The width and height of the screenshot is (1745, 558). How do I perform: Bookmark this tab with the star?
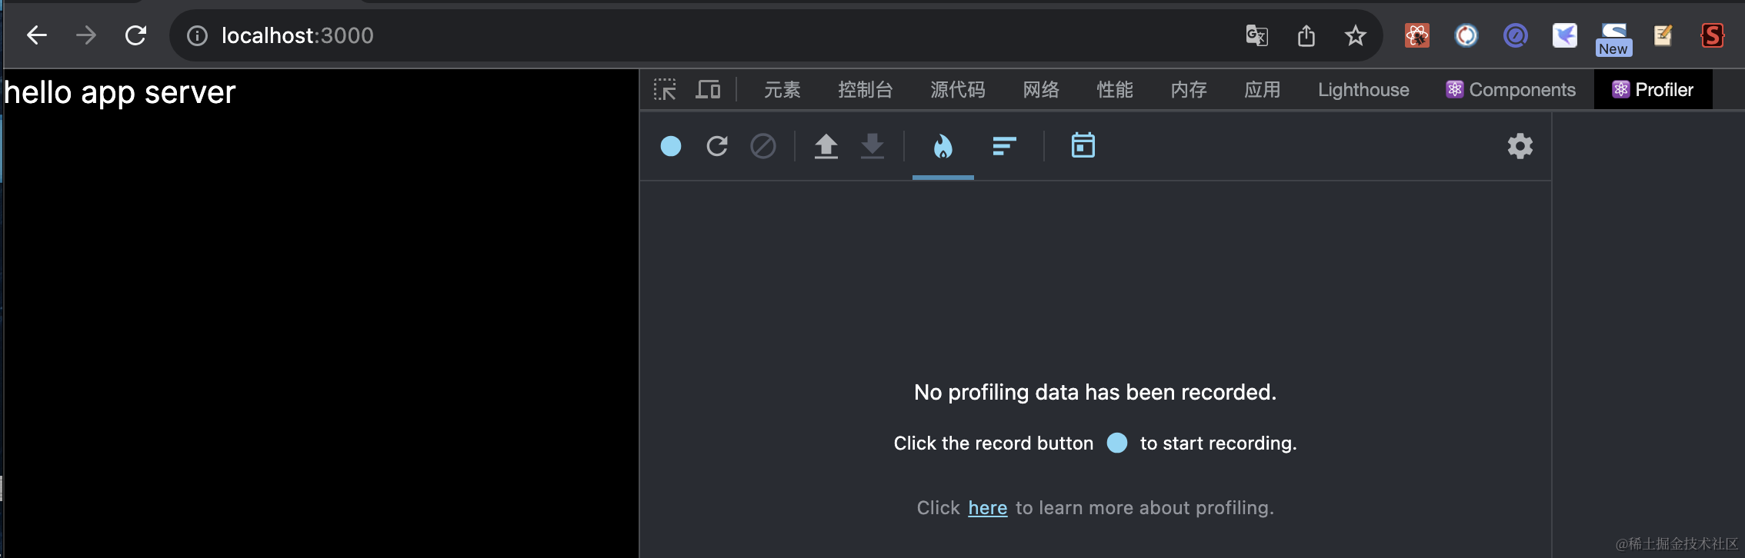(1356, 35)
